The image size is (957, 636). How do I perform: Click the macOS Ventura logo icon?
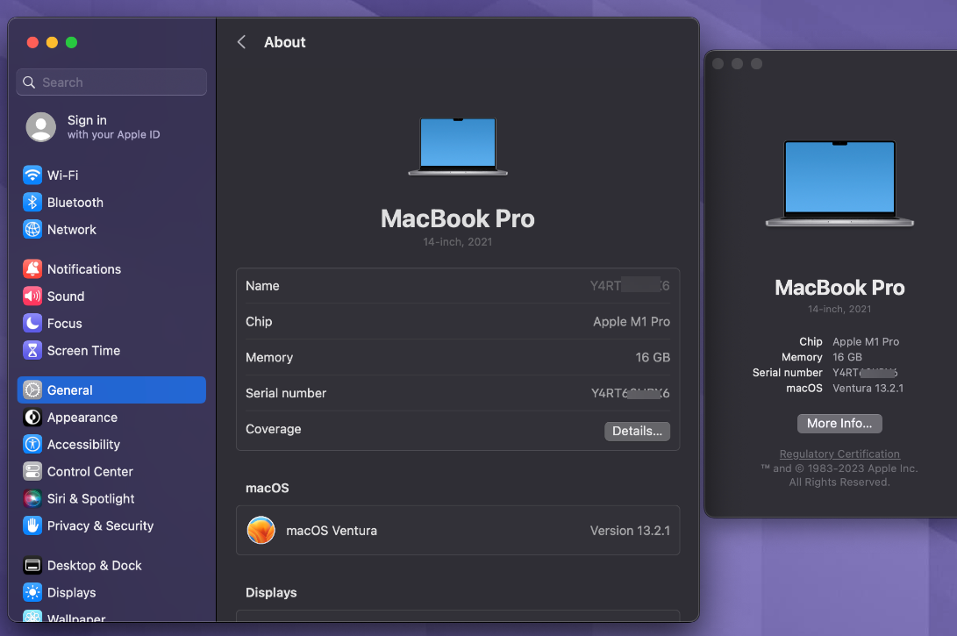click(261, 531)
